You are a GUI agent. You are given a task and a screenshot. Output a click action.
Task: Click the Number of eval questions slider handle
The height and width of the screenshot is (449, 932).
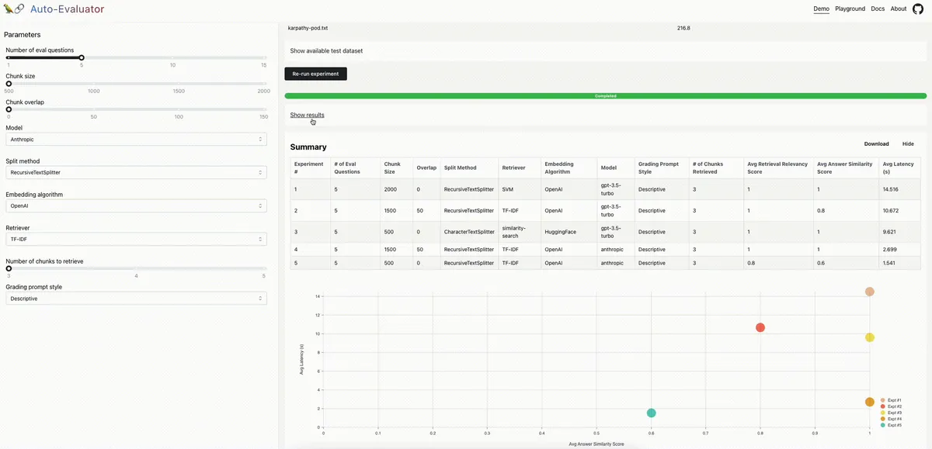pos(82,57)
